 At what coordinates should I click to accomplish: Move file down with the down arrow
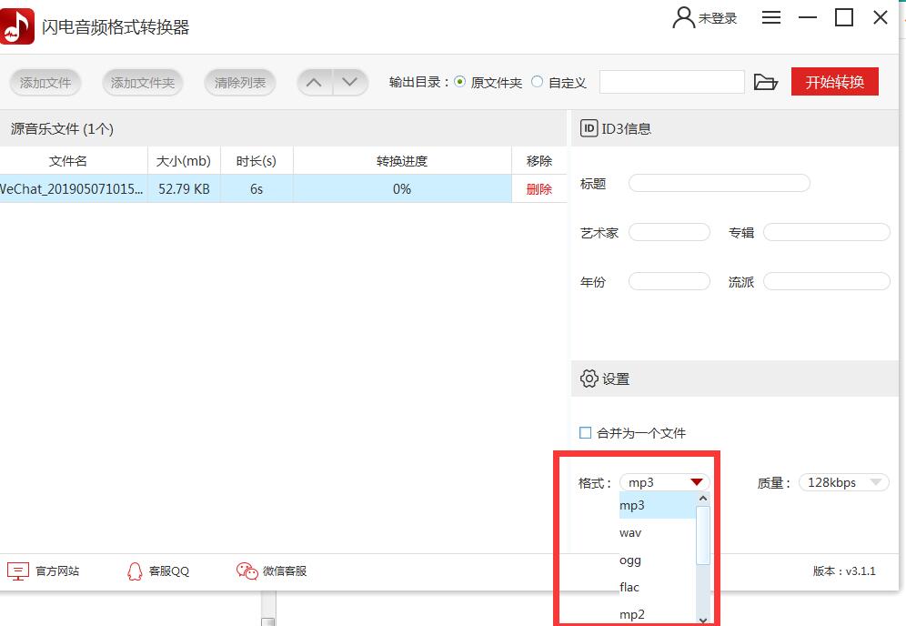click(350, 81)
